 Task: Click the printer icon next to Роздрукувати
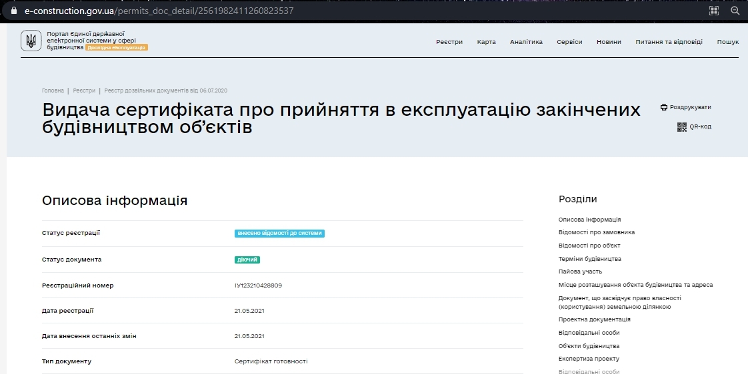pyautogui.click(x=663, y=107)
